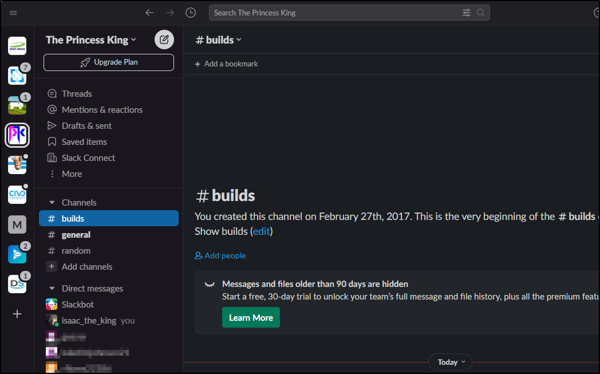Click the Learn More button
This screenshot has width=600, height=374.
tap(251, 317)
